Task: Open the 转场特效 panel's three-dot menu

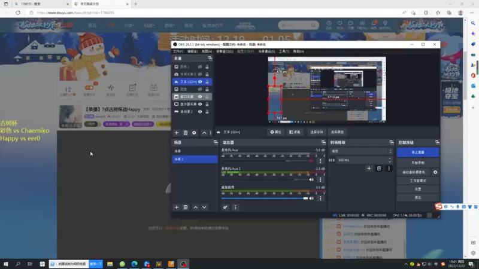Action: [389, 169]
